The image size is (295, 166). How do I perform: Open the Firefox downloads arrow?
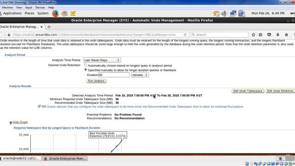coord(277,35)
